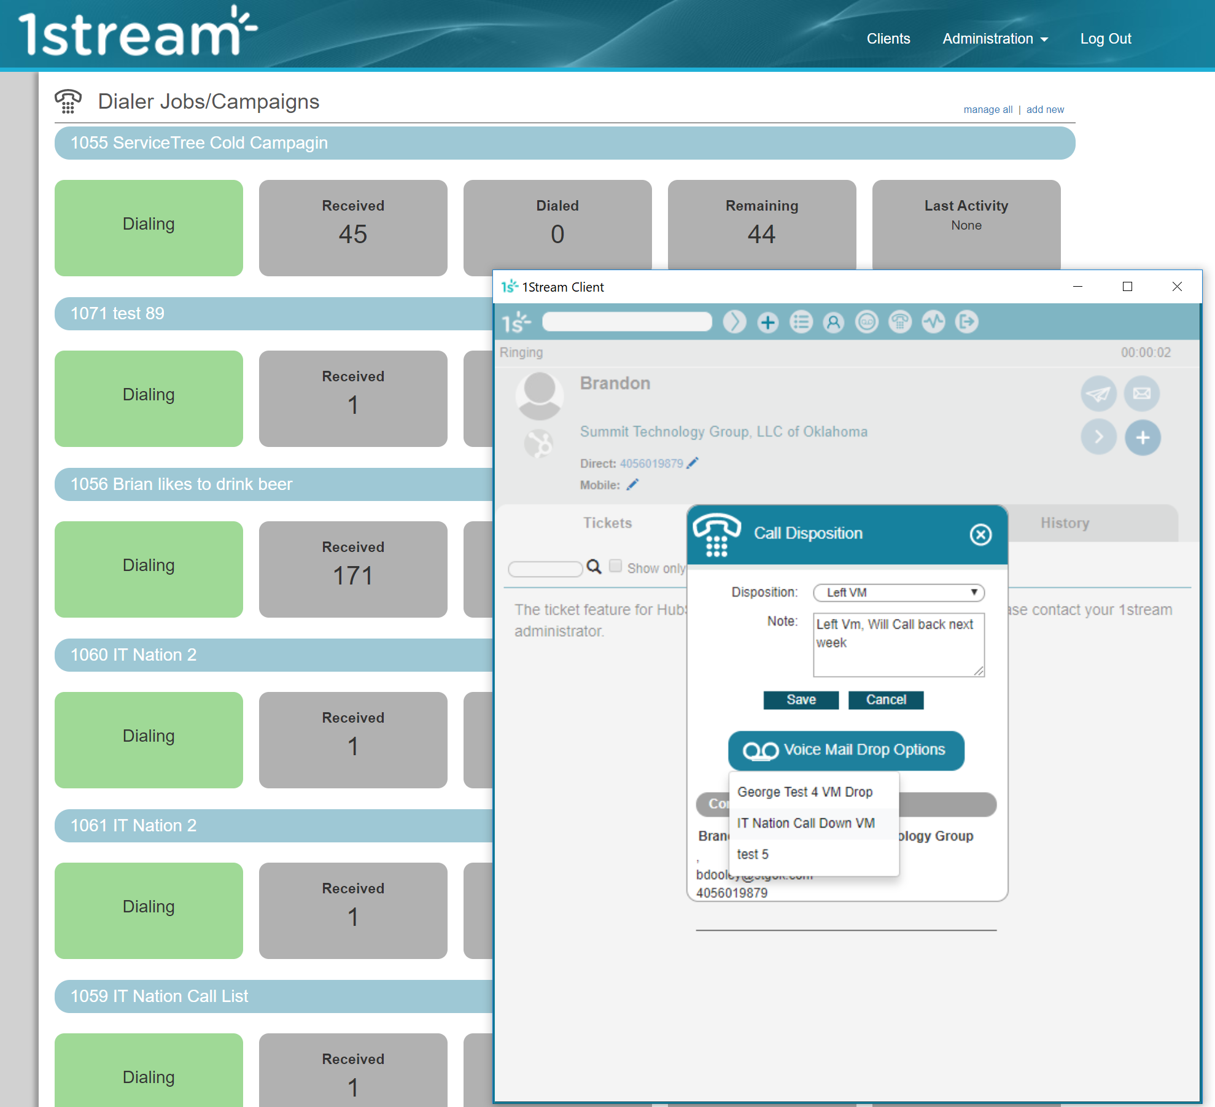Image resolution: width=1215 pixels, height=1107 pixels.
Task: Click the Log Out link
Action: (1106, 39)
